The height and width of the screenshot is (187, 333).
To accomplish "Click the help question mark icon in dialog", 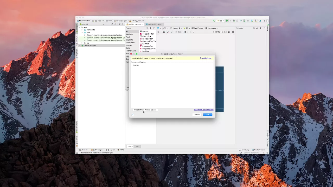I will click(x=133, y=115).
